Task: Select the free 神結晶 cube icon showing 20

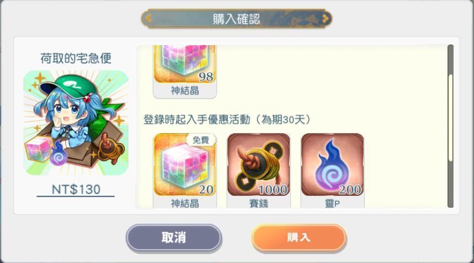Action: (185, 165)
